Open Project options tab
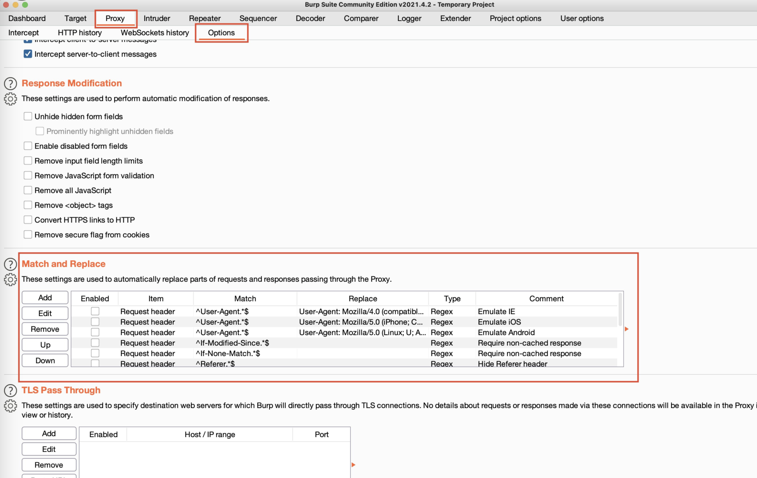The height and width of the screenshot is (478, 757). pyautogui.click(x=515, y=18)
